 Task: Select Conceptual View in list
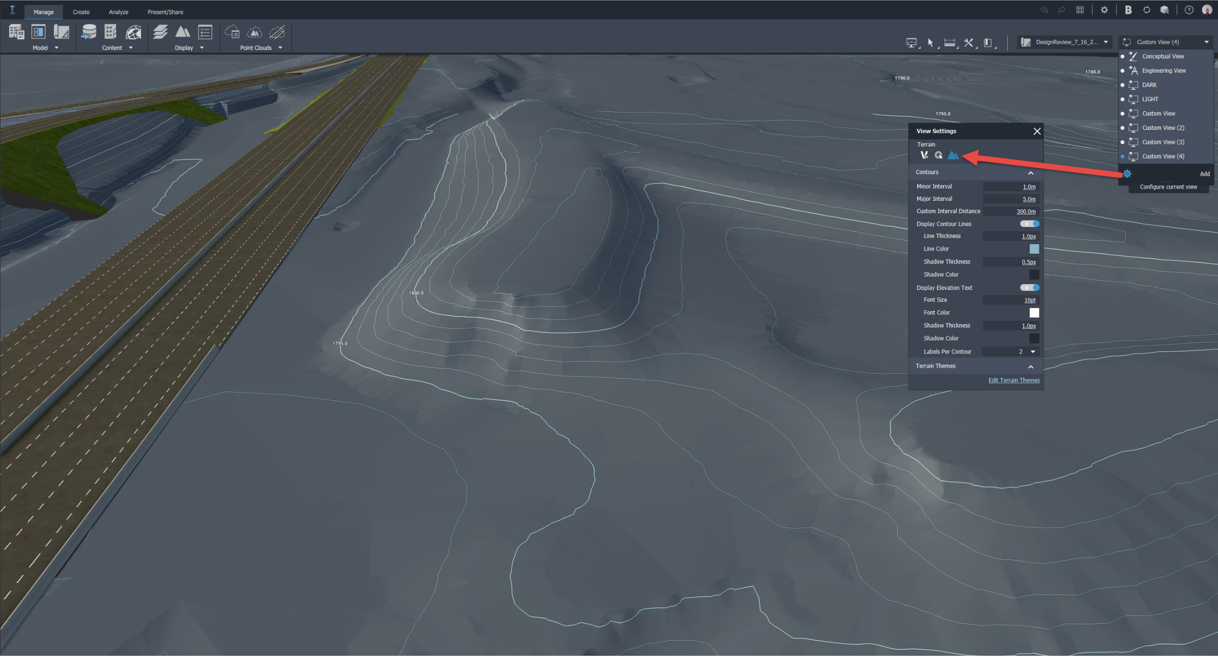point(1165,56)
